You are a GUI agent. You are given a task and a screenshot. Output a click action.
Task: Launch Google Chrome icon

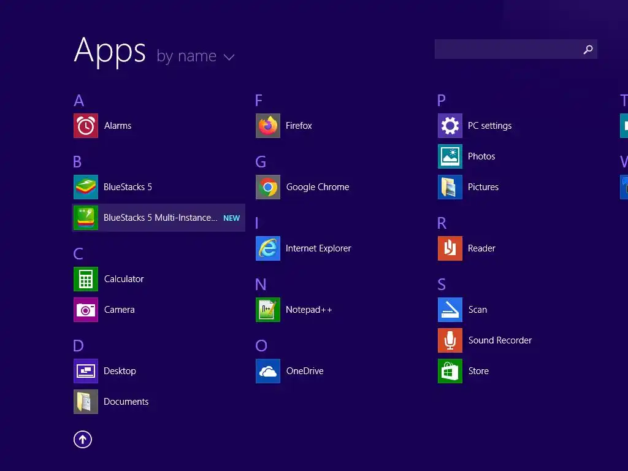[x=268, y=187]
